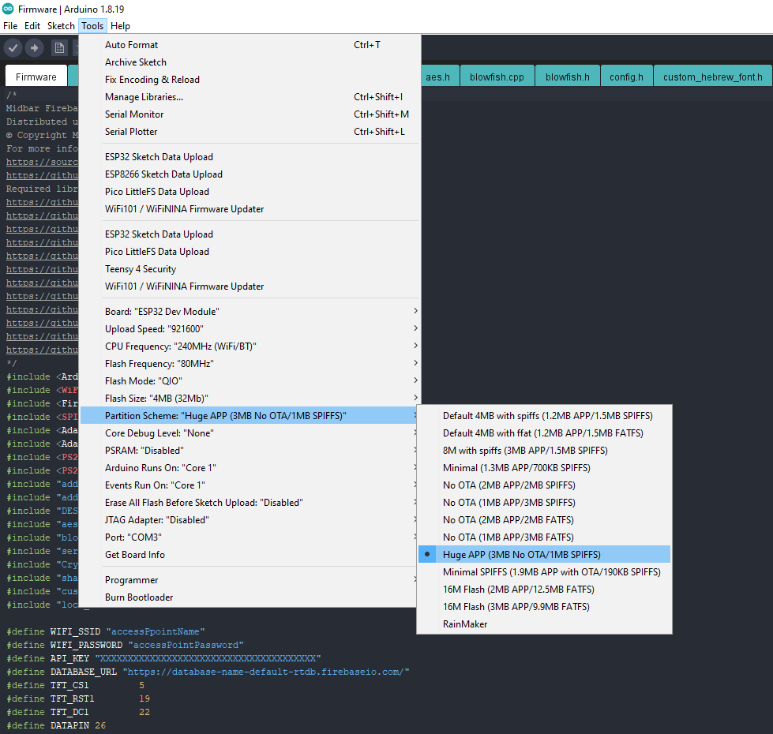
Task: Close the open Tools menu
Action: coord(92,25)
